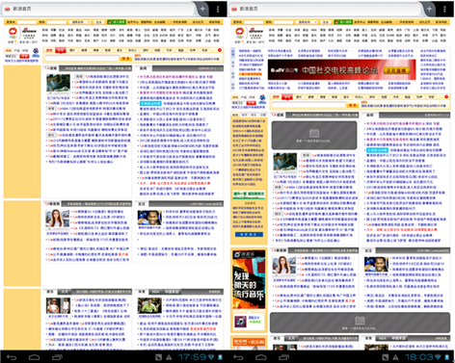The height and width of the screenshot is (363, 455).
Task: Expand mailbox selection dropdown in right login bar
Action: (x=307, y=22)
